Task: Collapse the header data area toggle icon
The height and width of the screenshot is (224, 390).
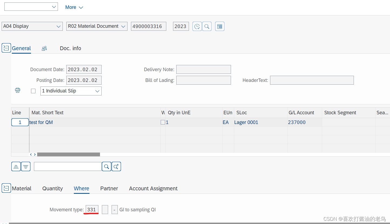Action: 6,48
